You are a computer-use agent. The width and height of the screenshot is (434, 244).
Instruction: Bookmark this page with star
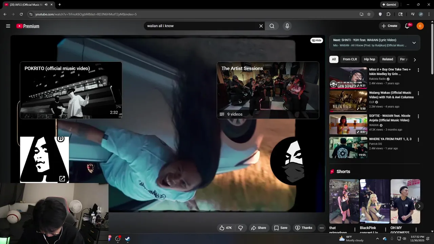369,14
